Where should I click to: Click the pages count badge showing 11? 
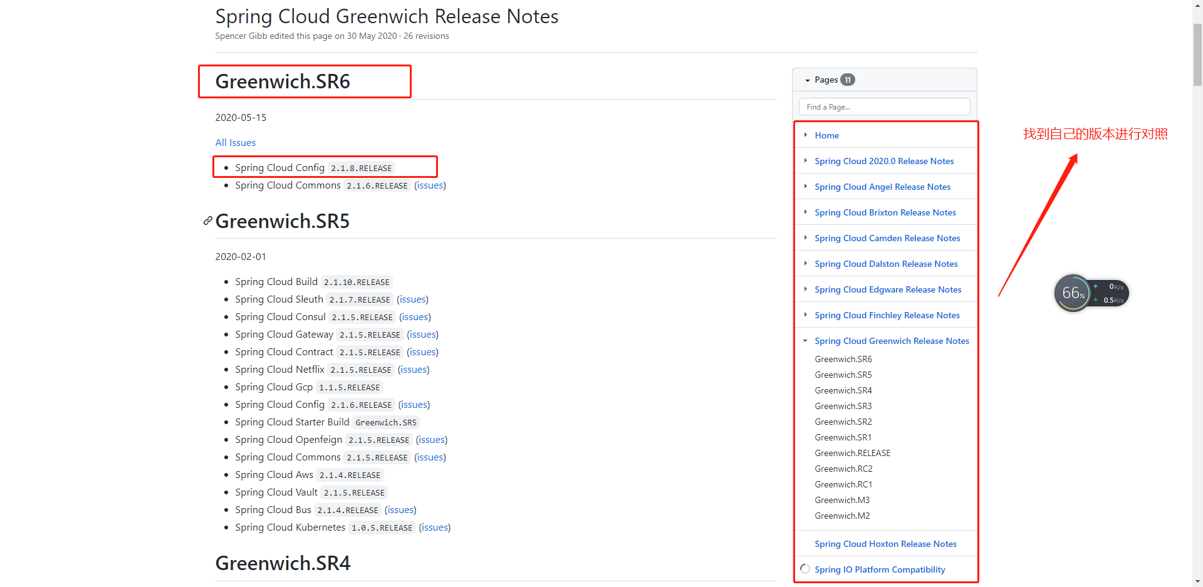pos(847,80)
